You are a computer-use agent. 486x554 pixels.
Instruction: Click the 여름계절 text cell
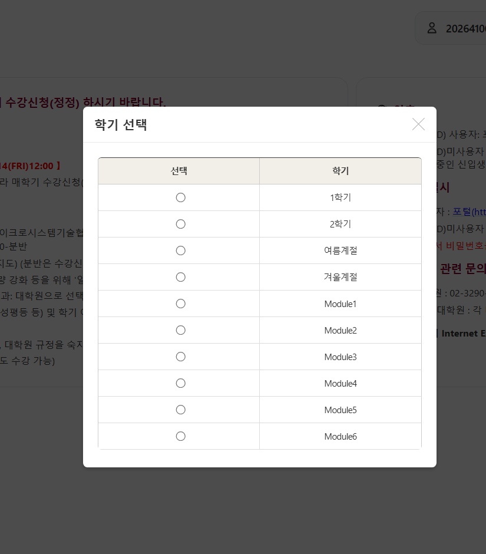pos(340,250)
